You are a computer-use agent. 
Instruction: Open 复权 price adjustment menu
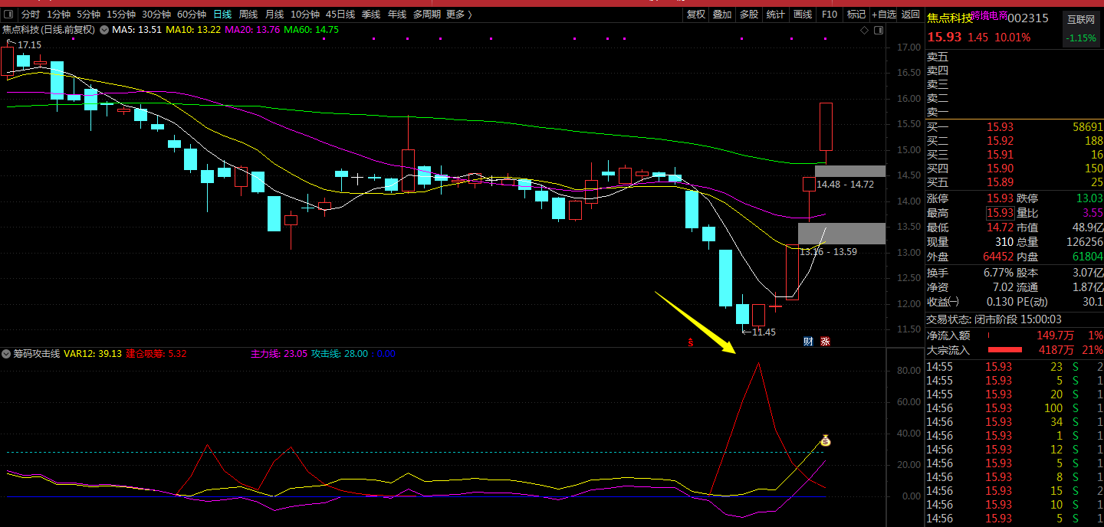pos(695,14)
